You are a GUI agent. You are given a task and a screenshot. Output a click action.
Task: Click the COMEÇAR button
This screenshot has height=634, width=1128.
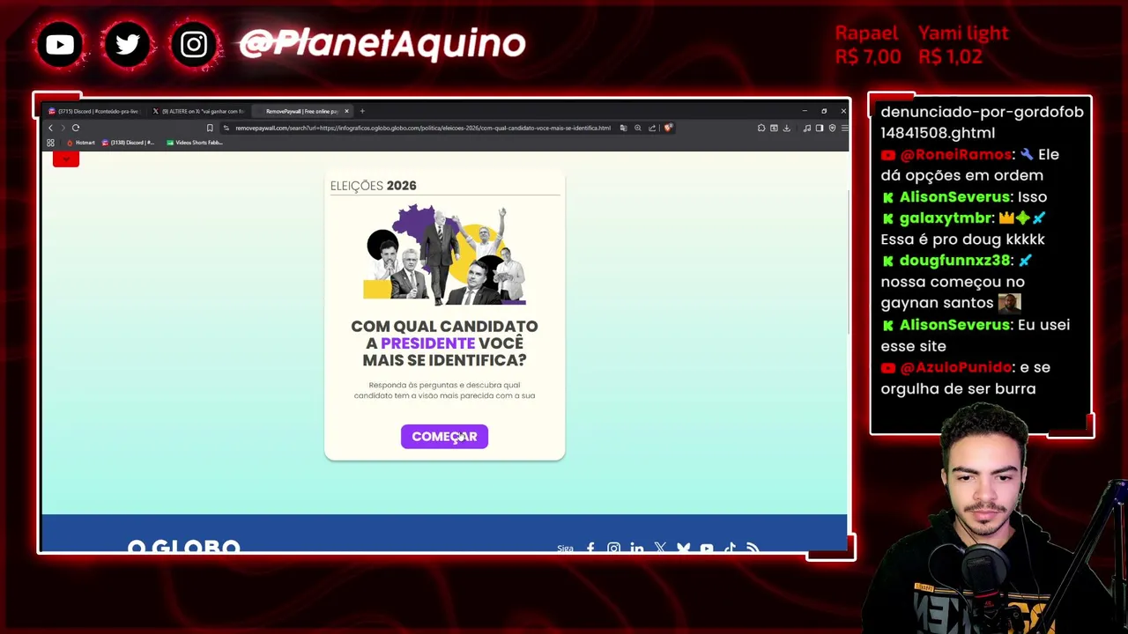pyautogui.click(x=444, y=437)
